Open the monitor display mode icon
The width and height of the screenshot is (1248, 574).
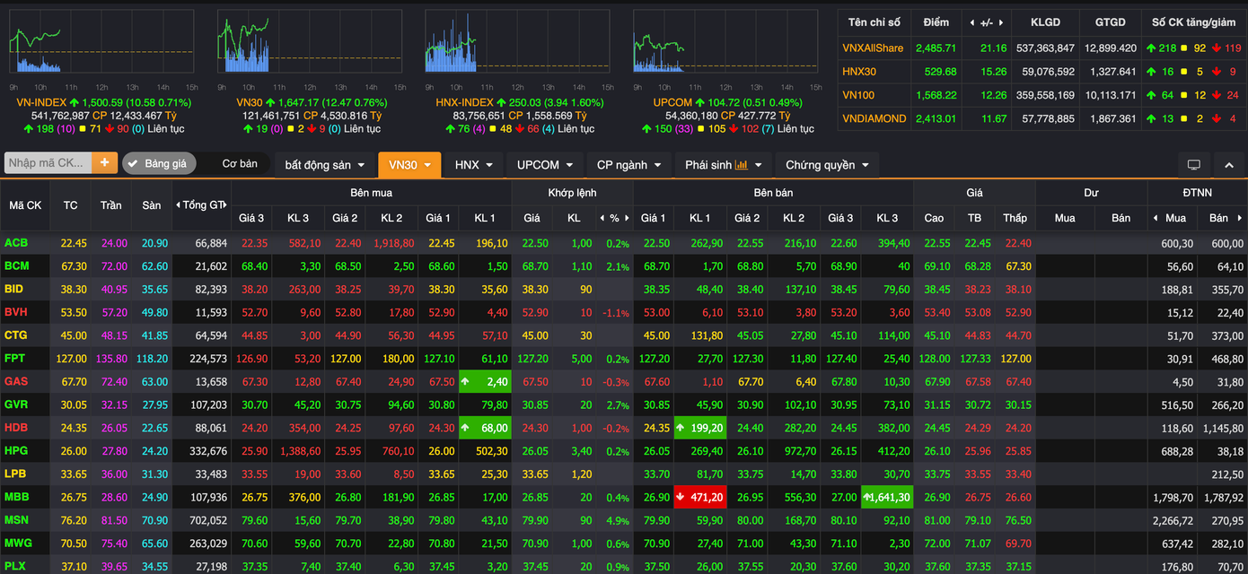(x=1193, y=165)
